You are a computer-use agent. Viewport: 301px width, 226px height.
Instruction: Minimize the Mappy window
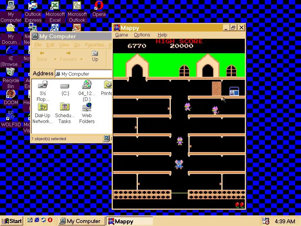tap(226, 28)
